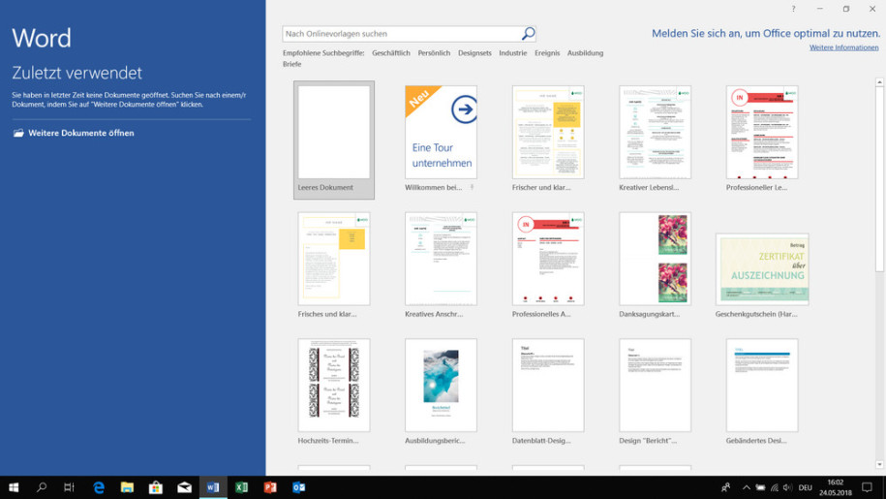
Task: Select the Frisches und klar... cover letter template
Action: pos(334,259)
